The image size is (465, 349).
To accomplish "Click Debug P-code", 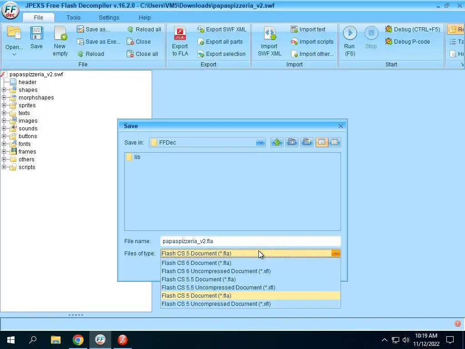I will (x=407, y=41).
